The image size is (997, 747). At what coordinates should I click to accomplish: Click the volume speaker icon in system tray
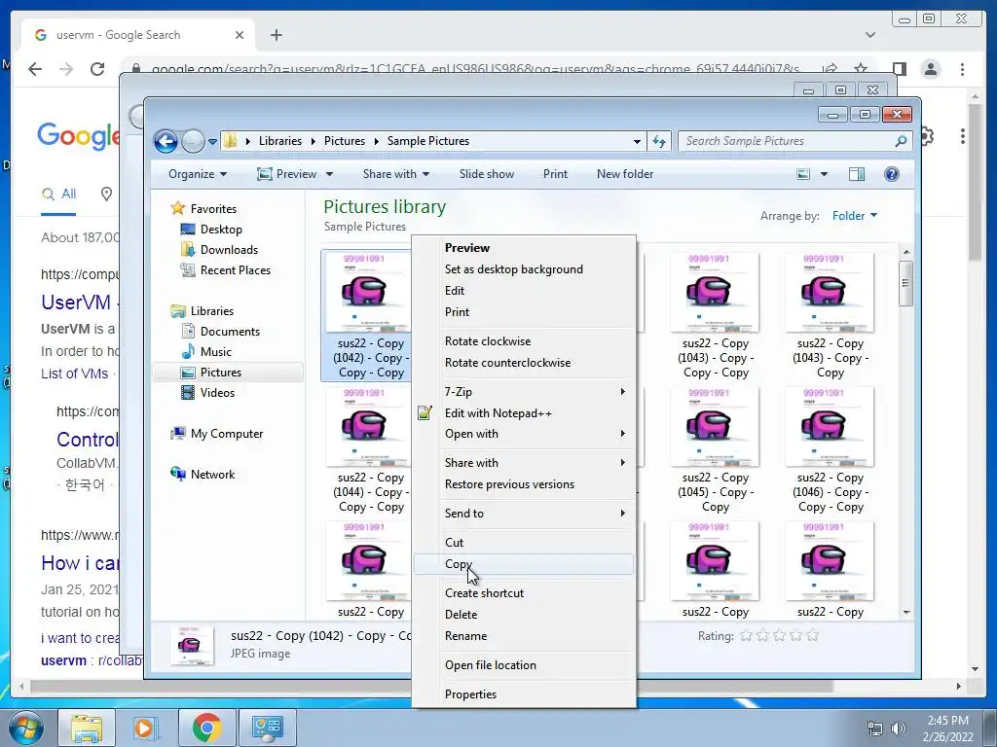click(x=899, y=729)
